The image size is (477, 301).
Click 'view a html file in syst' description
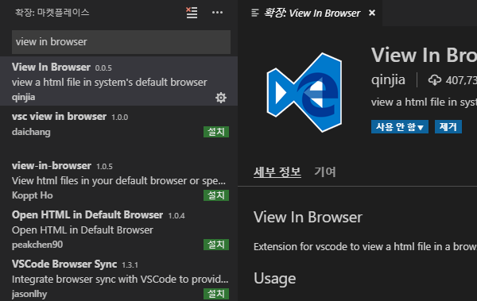coord(424,102)
